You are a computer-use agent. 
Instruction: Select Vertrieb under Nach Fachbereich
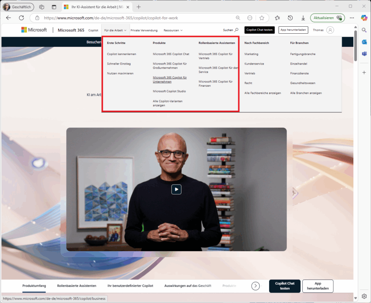pyautogui.click(x=250, y=74)
